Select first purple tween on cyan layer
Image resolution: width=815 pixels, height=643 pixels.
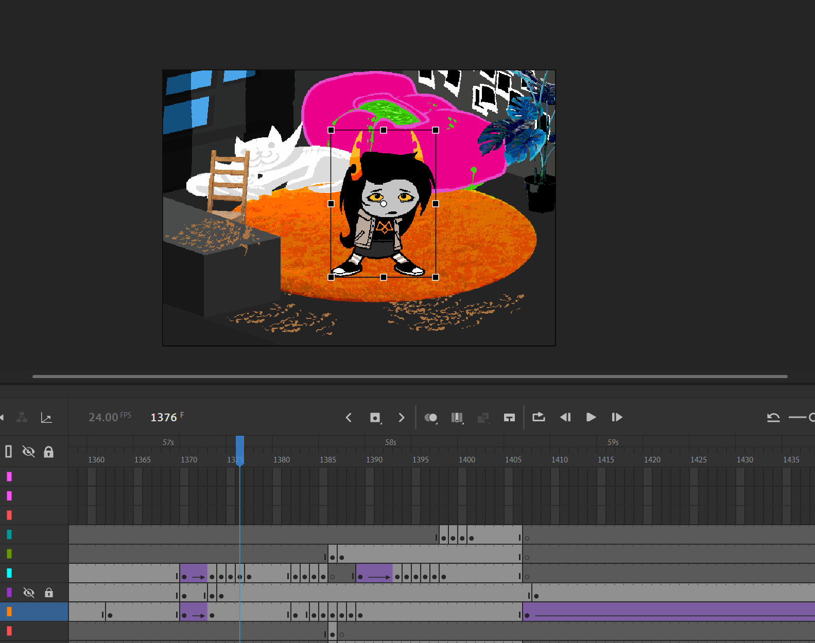[x=194, y=573]
